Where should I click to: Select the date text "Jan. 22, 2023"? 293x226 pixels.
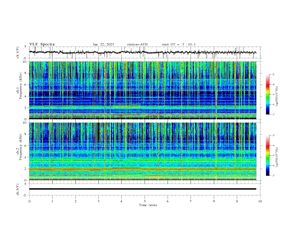tap(103, 44)
